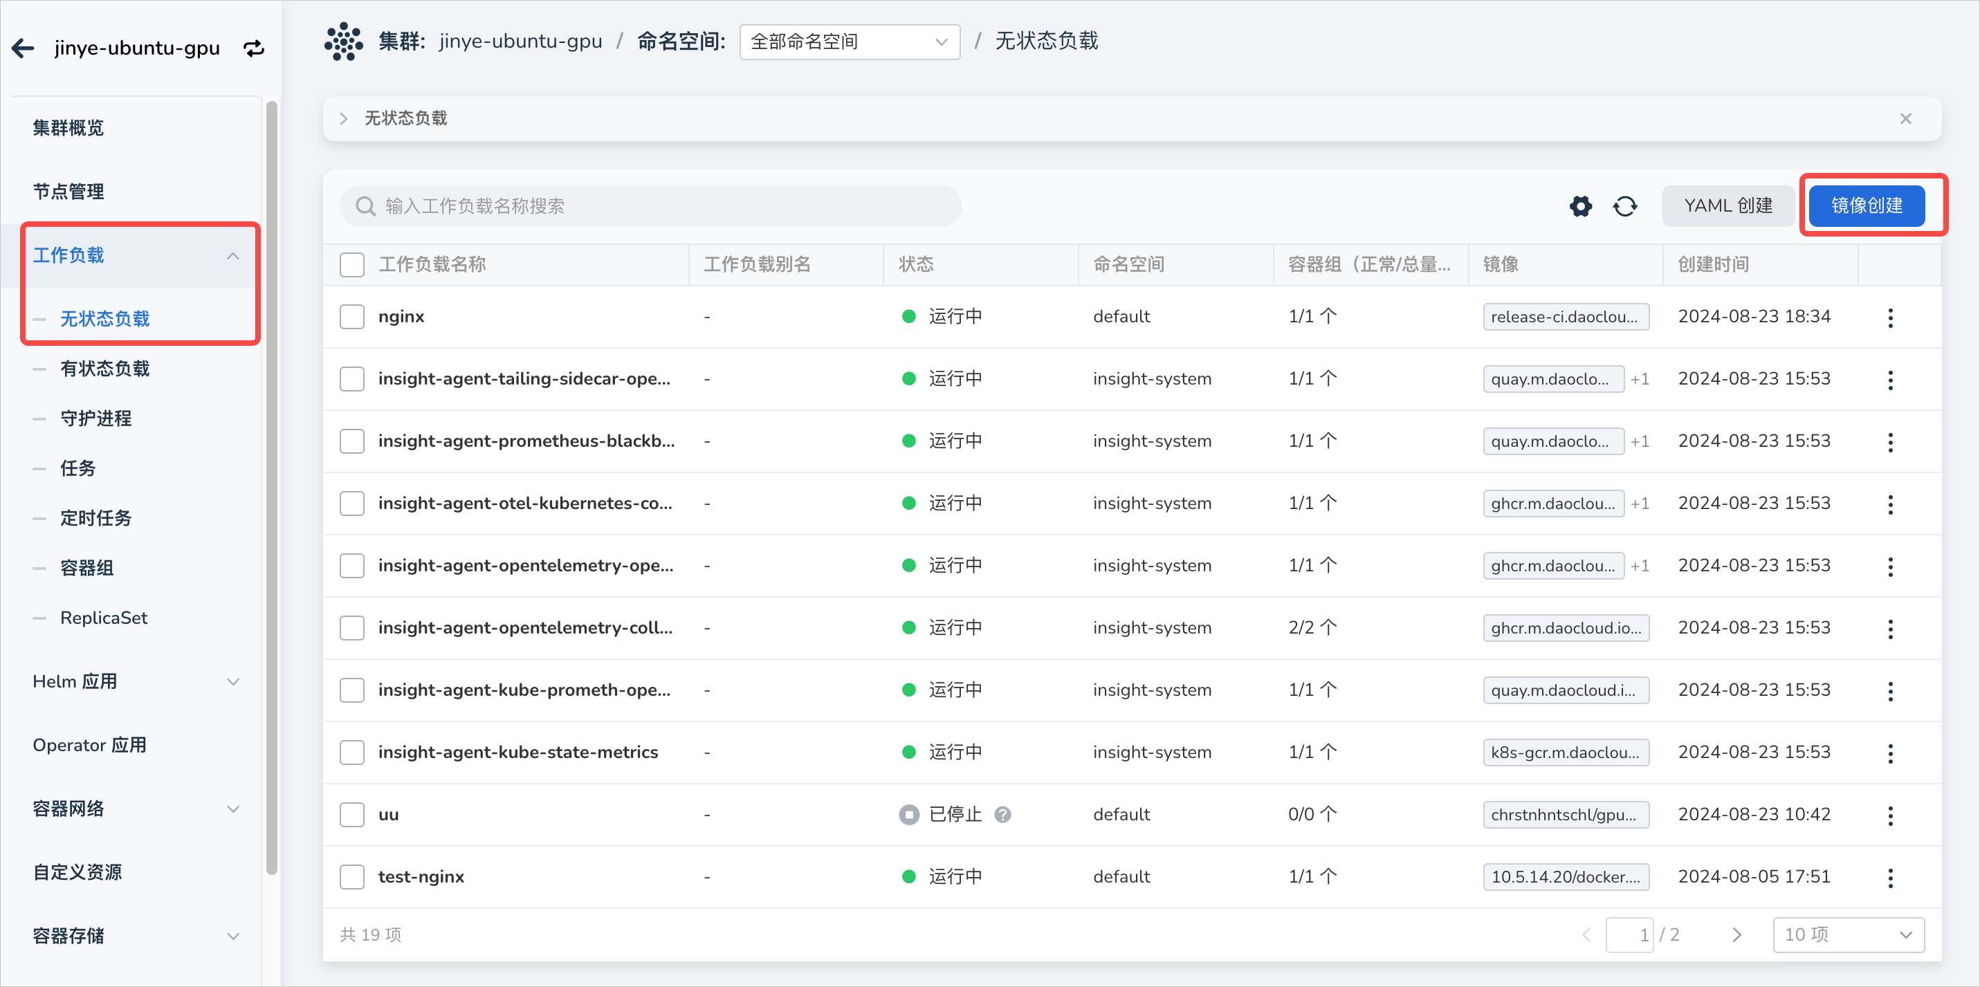Check the uu row checkbox

(x=352, y=815)
